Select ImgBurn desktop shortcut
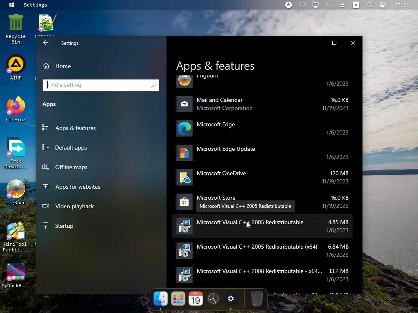The image size is (418, 313). point(16,192)
